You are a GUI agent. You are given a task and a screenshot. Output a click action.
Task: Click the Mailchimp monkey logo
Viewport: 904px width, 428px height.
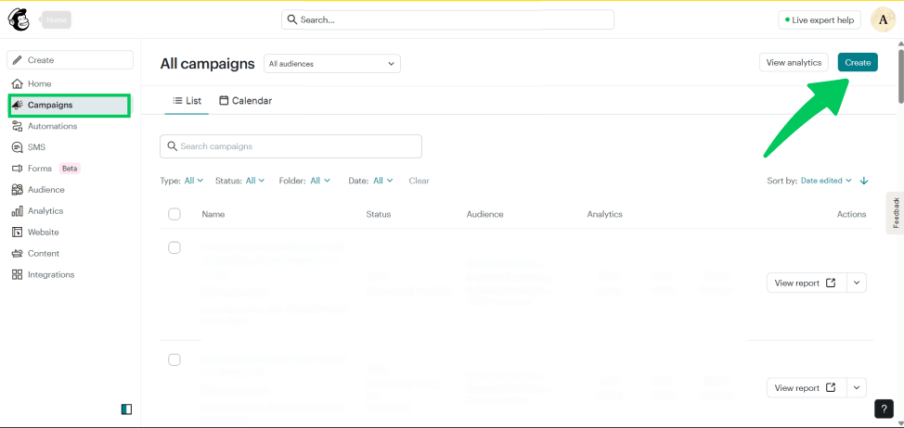pos(19,19)
